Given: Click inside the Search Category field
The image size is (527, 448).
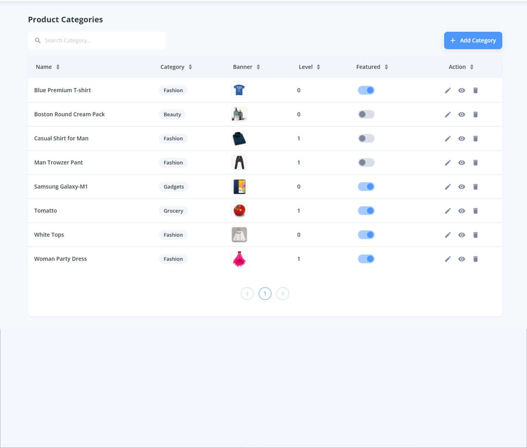Looking at the screenshot, I should coord(97,40).
